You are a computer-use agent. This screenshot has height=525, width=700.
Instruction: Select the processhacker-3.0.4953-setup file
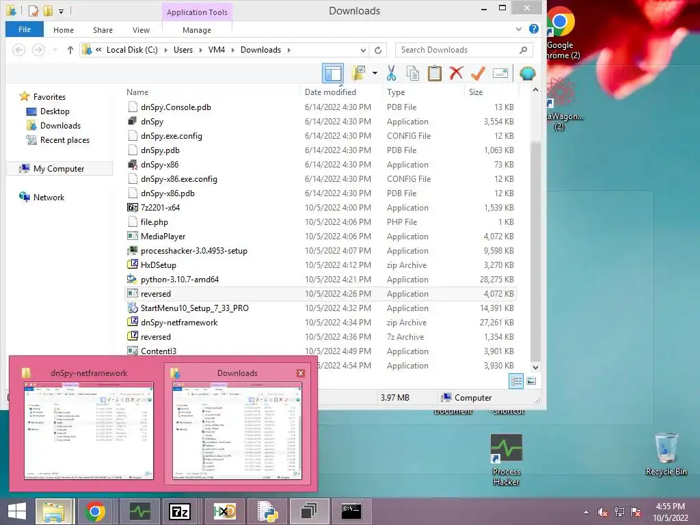pos(321,251)
